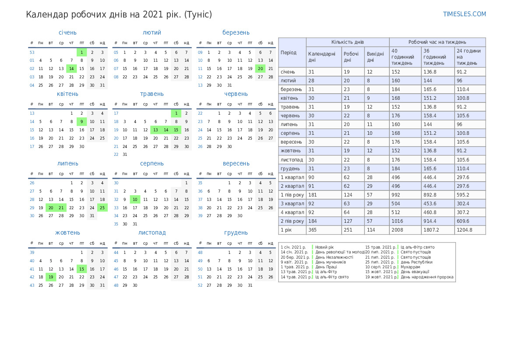512x362 pixels.
Task: Click the Кількість днів table header
Action: pyautogui.click(x=347, y=42)
